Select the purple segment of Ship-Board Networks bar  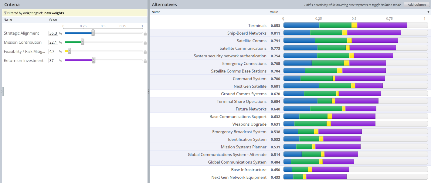click(374, 33)
